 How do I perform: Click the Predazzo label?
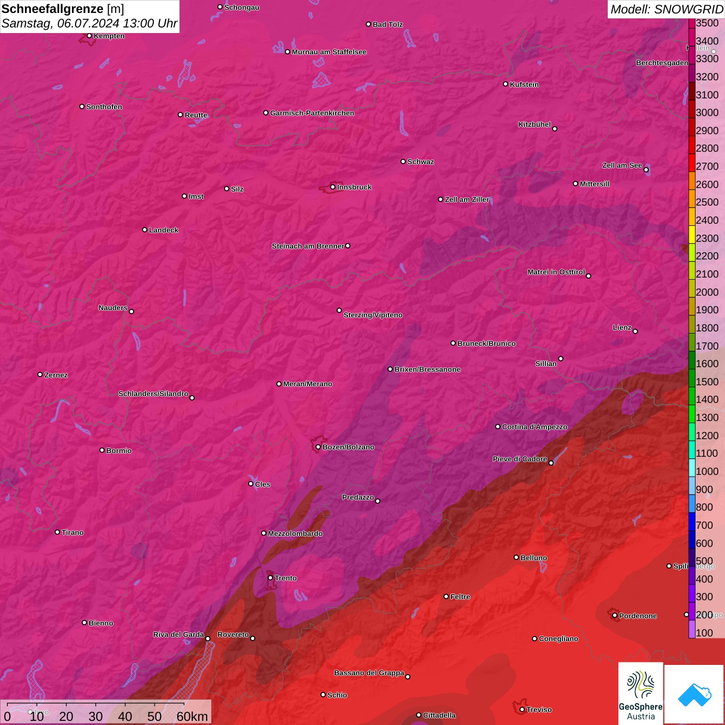[x=358, y=497]
